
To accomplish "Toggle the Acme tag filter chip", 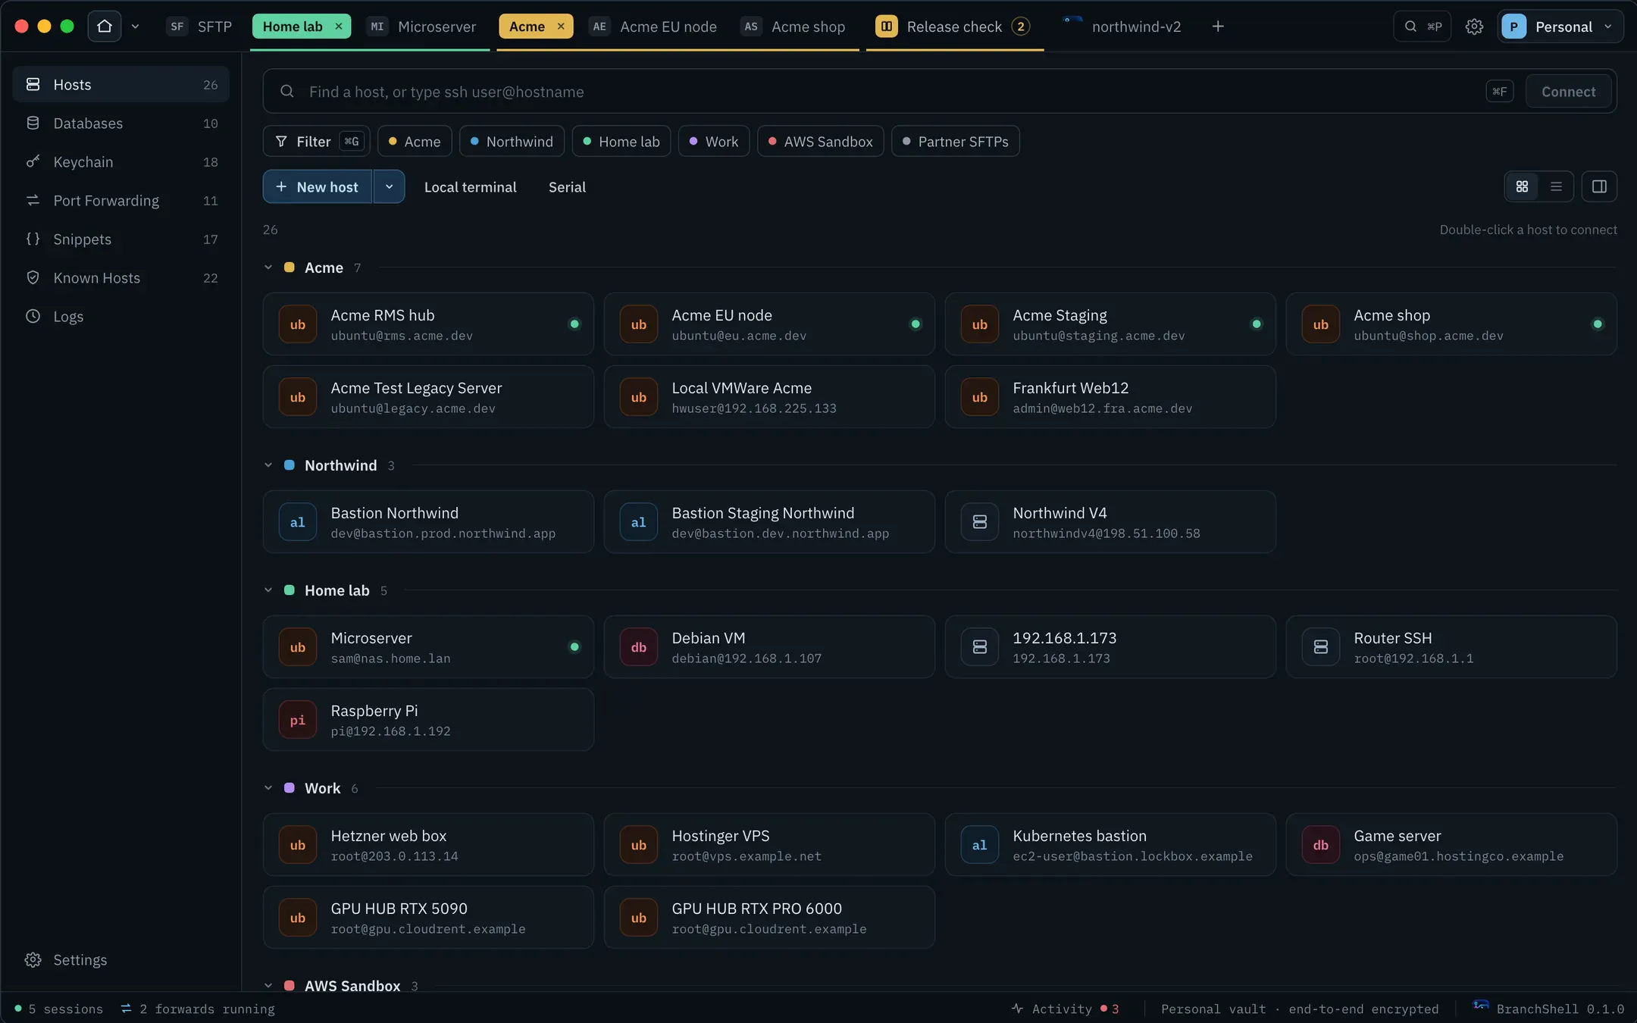I will (415, 142).
